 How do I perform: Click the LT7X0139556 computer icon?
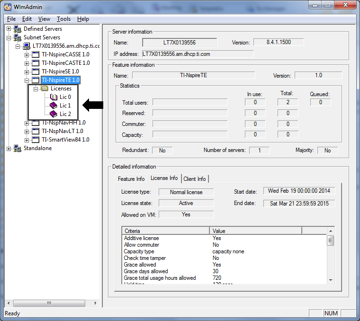pos(27,46)
